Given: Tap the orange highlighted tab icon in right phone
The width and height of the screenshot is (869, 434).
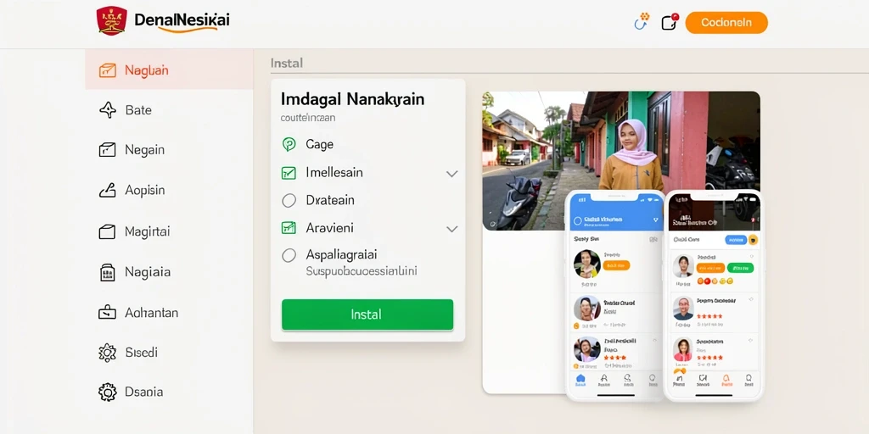Looking at the screenshot, I should 726,379.
